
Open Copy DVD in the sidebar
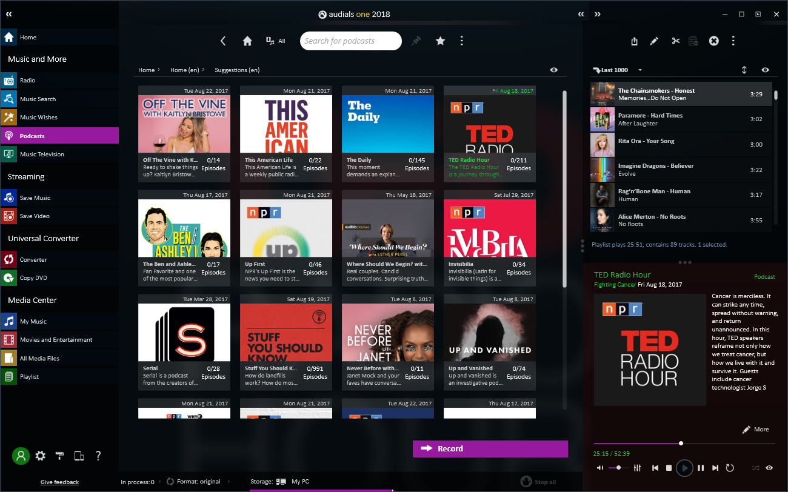59,278
